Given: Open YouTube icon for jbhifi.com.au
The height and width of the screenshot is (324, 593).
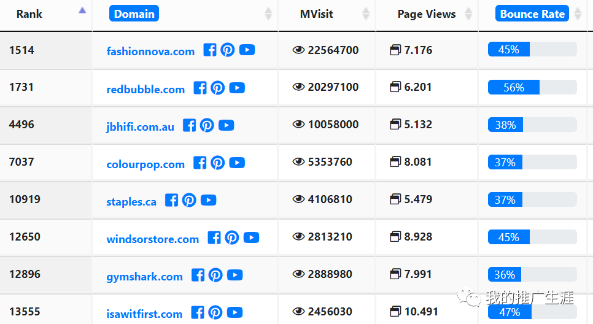Looking at the screenshot, I should (226, 125).
